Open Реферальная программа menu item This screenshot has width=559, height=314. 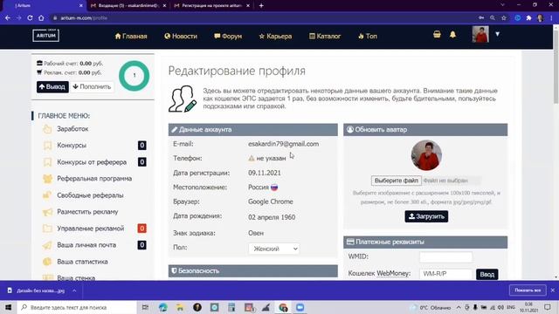(x=94, y=178)
